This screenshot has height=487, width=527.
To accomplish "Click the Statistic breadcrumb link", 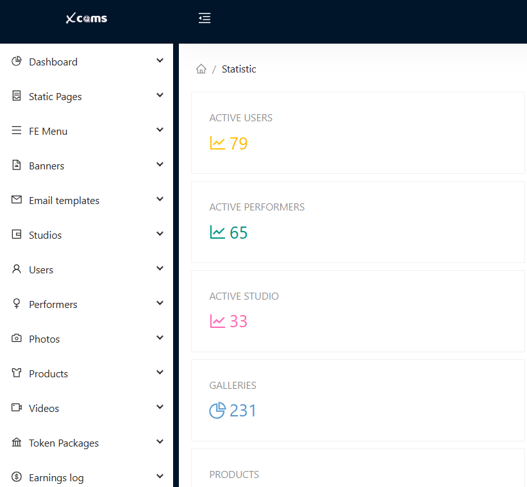I will coord(238,69).
